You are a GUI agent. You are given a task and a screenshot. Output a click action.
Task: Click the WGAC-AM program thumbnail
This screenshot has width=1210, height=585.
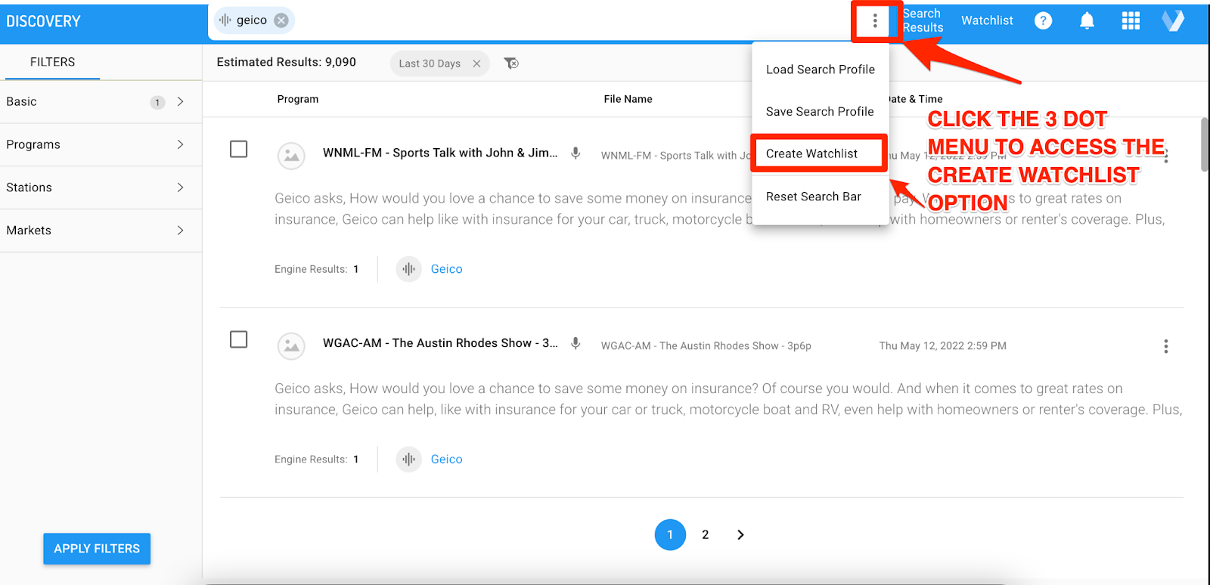[x=291, y=346]
